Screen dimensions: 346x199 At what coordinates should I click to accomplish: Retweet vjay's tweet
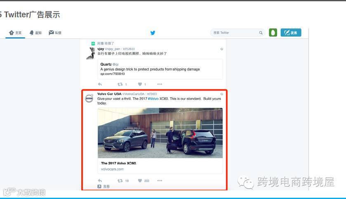(x=120, y=84)
